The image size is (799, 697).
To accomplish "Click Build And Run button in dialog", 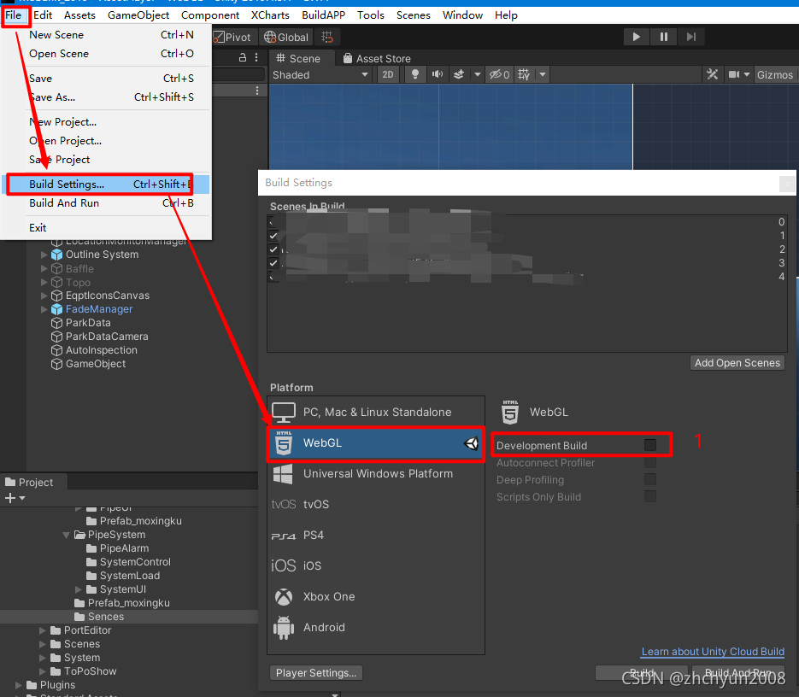I will [x=737, y=673].
